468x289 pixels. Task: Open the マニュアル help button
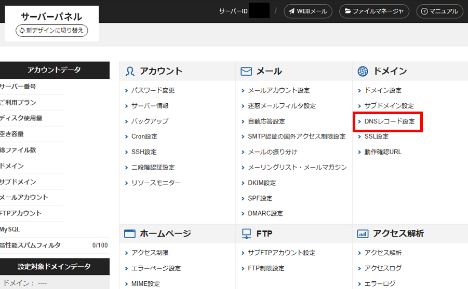(439, 11)
